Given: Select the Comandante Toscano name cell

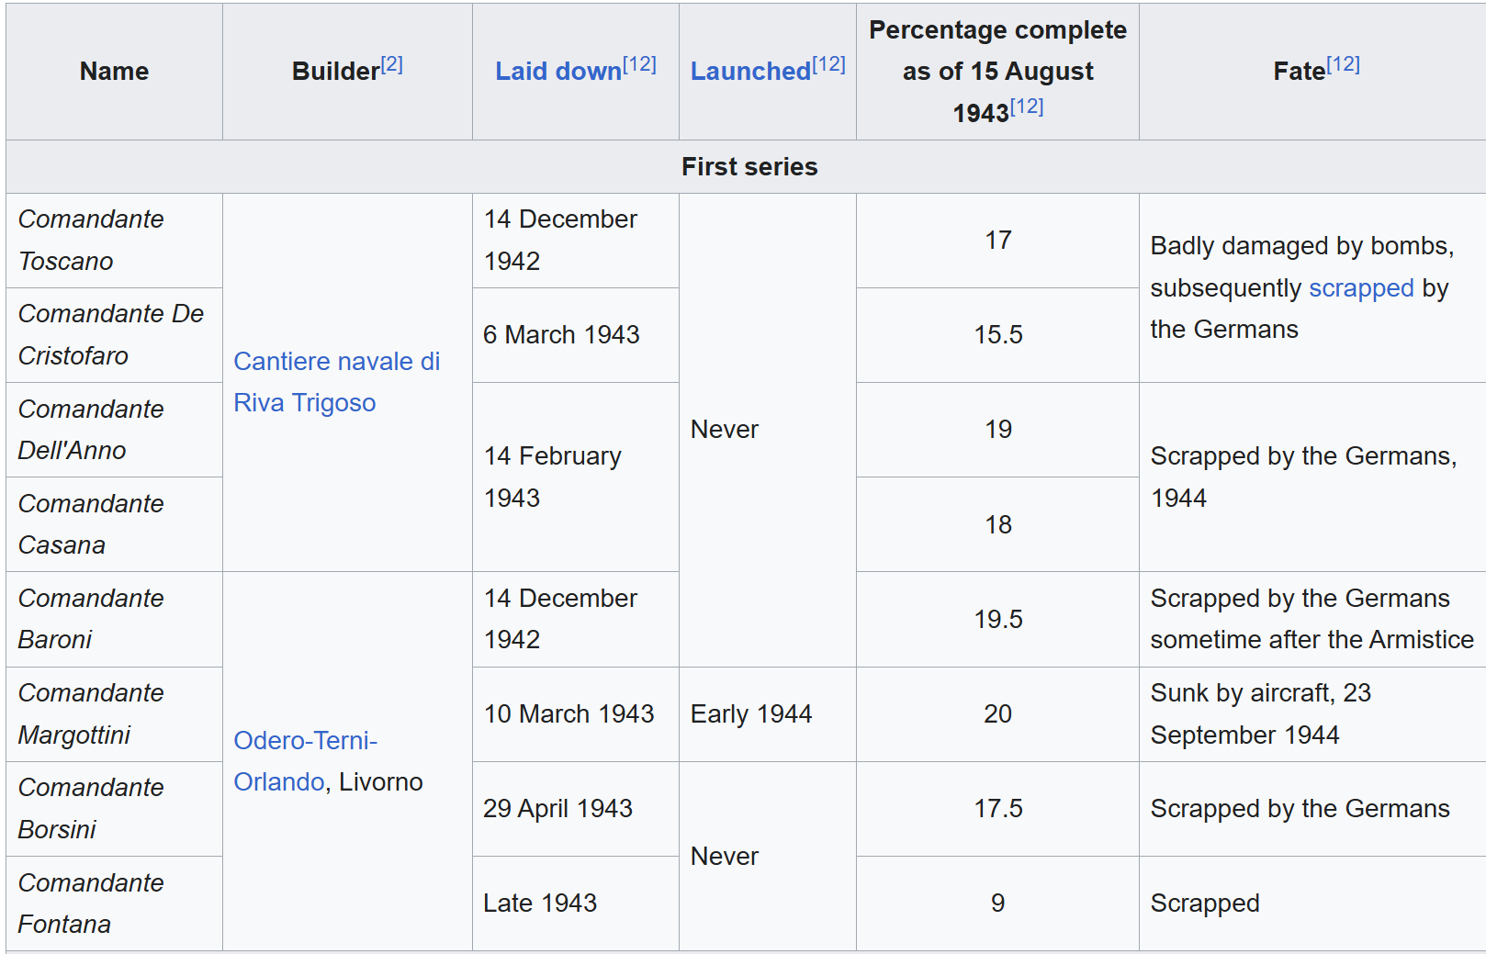Looking at the screenshot, I should (x=91, y=241).
